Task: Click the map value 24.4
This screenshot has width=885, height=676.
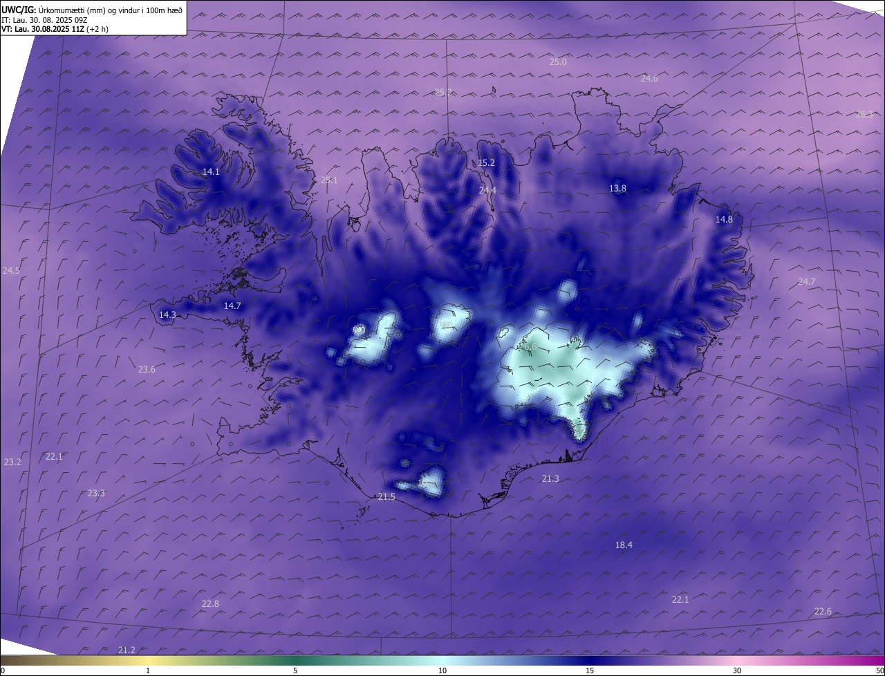Action: pos(488,190)
